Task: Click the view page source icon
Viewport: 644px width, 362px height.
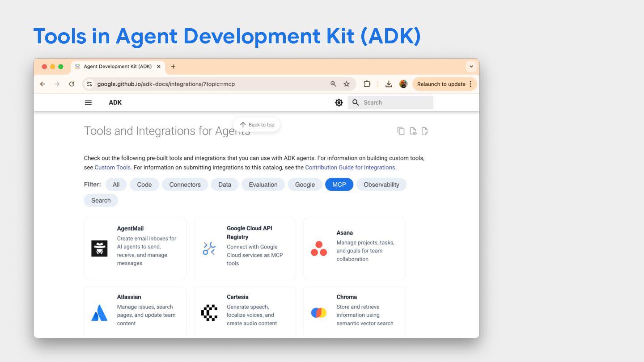Action: click(413, 131)
